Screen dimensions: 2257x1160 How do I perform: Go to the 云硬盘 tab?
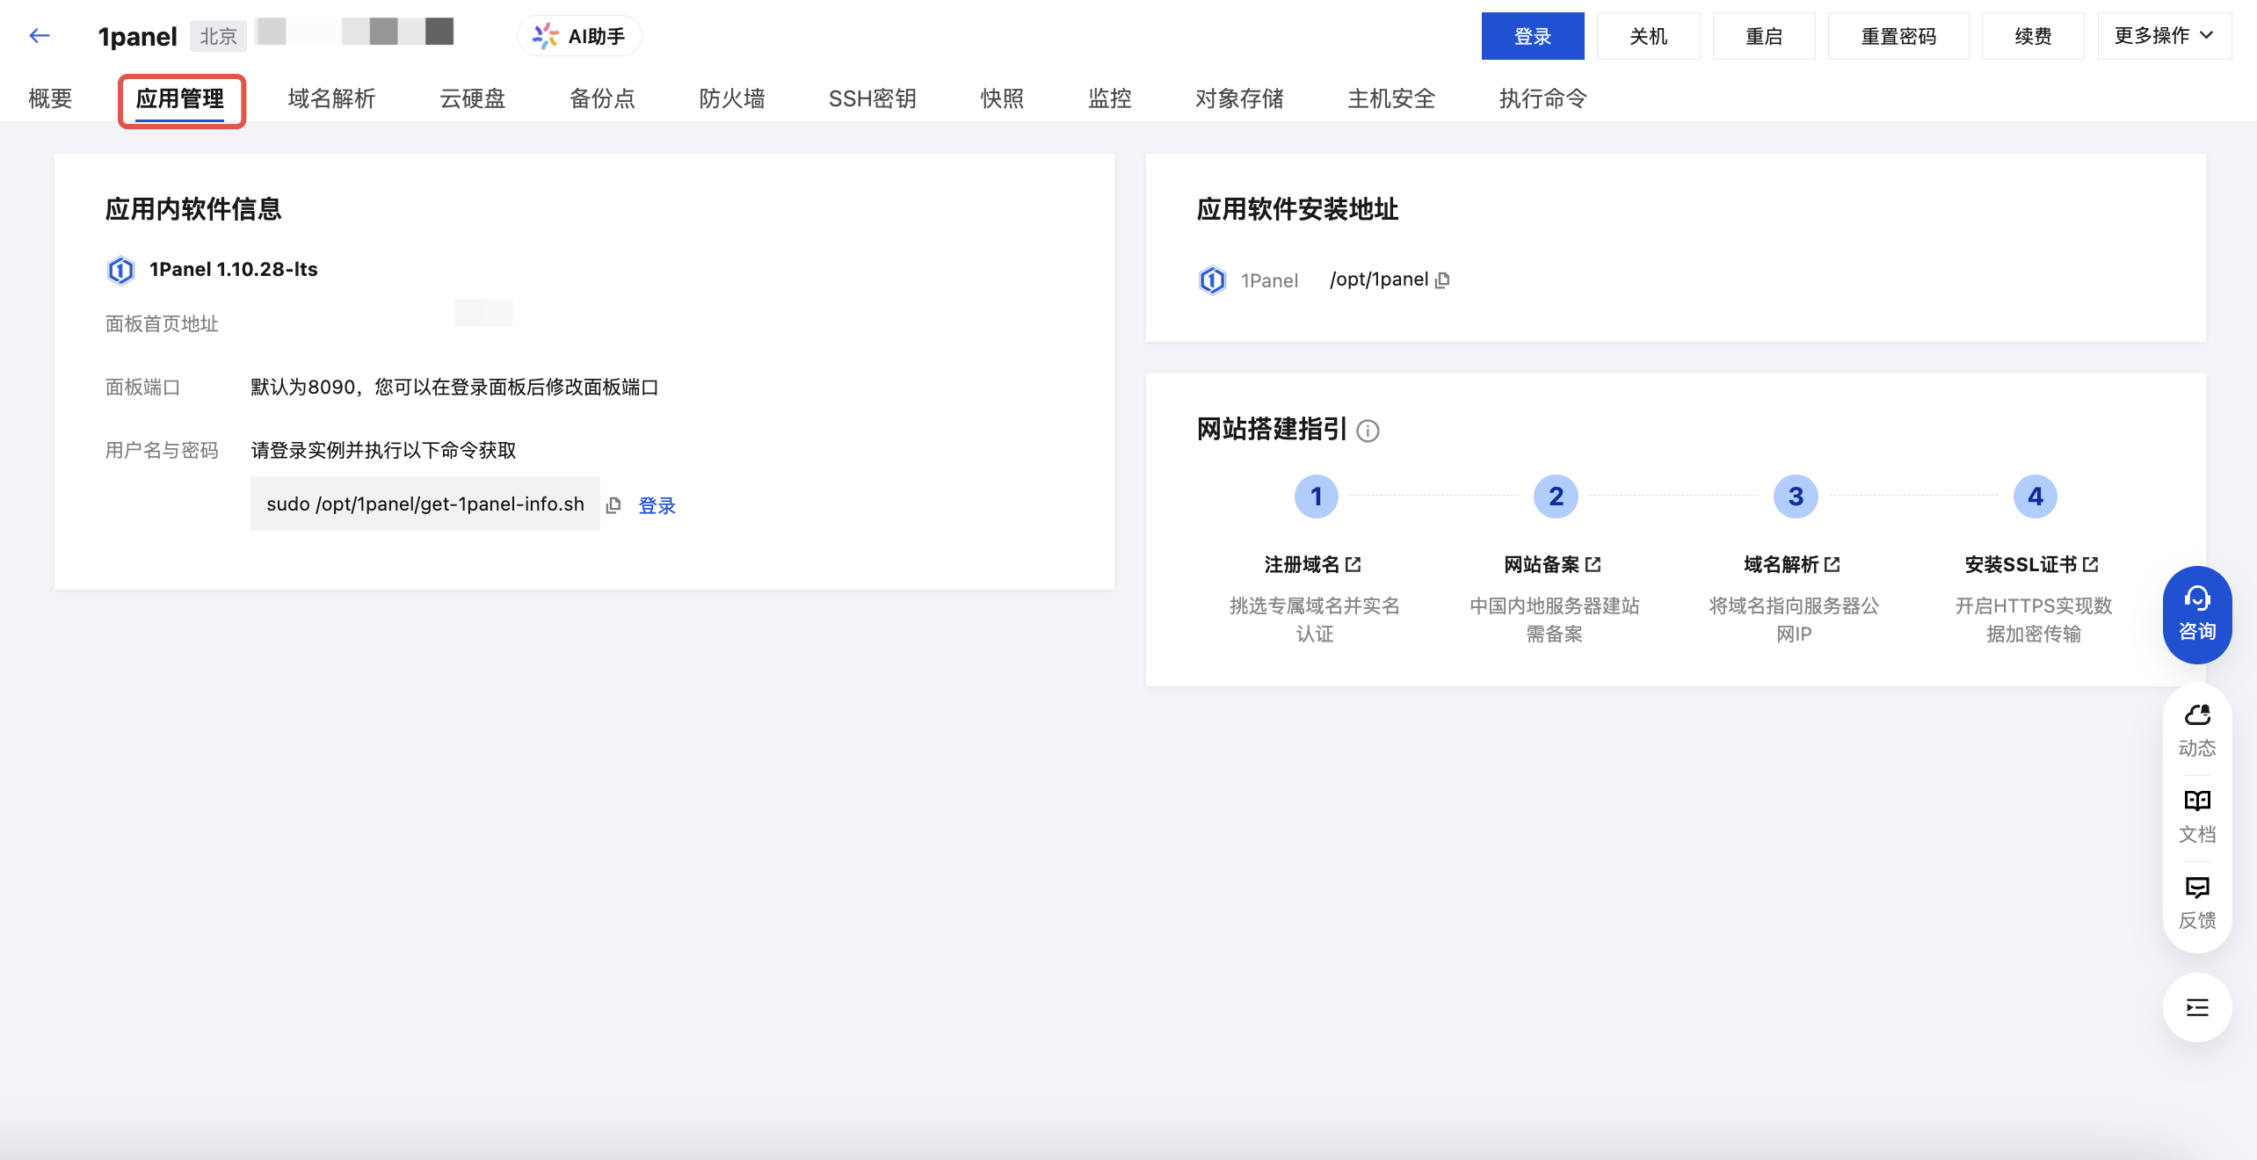pos(473,98)
